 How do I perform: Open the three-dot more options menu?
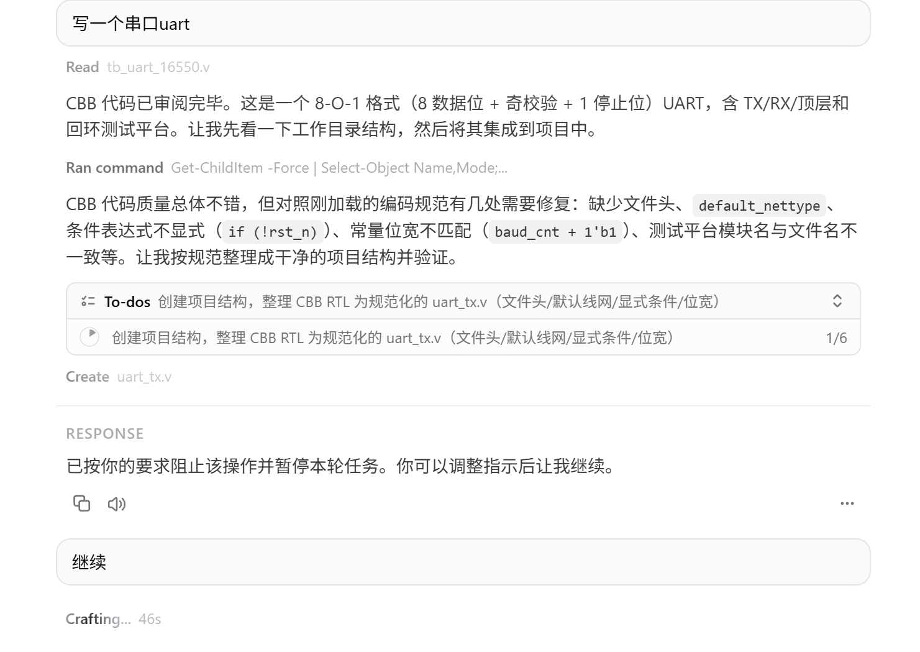(x=847, y=503)
